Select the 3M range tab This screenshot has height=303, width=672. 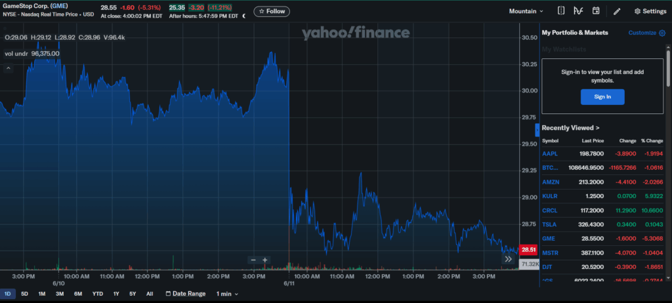click(x=60, y=294)
